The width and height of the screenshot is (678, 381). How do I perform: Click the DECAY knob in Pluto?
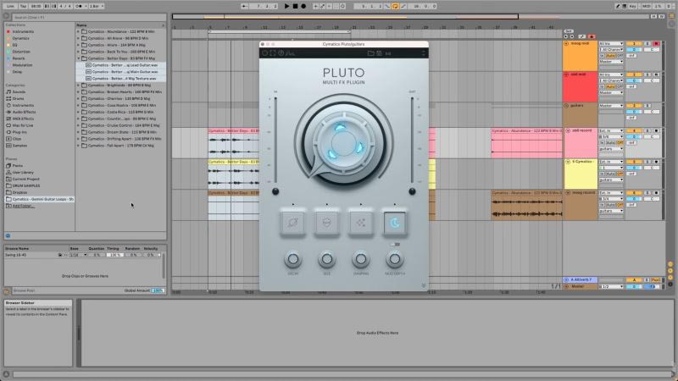point(293,259)
